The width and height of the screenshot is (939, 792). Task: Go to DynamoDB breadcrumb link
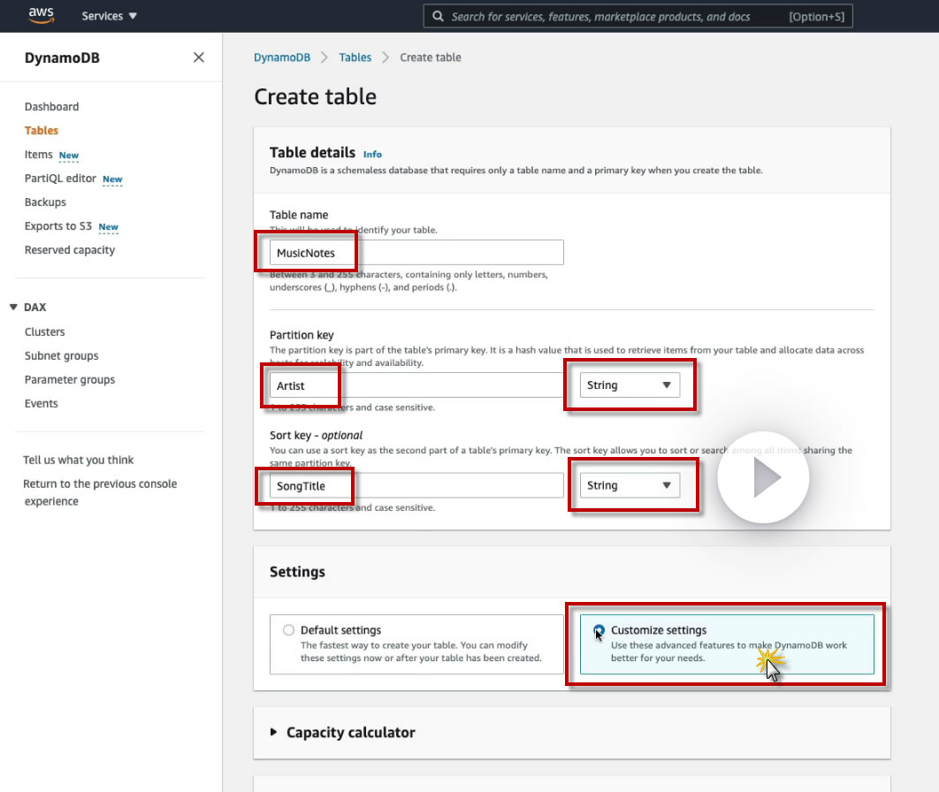[282, 57]
